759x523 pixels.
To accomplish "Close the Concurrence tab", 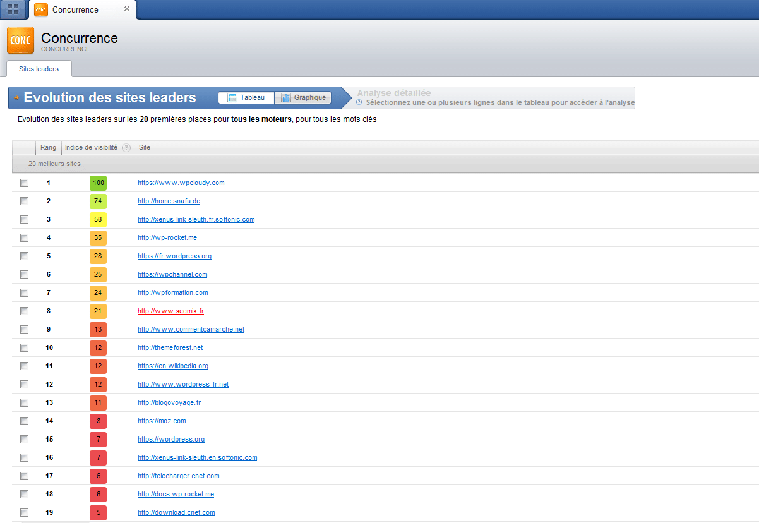I will [x=127, y=9].
